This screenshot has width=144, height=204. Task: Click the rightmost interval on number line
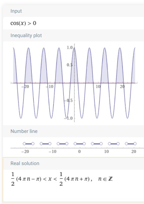(x=131, y=144)
